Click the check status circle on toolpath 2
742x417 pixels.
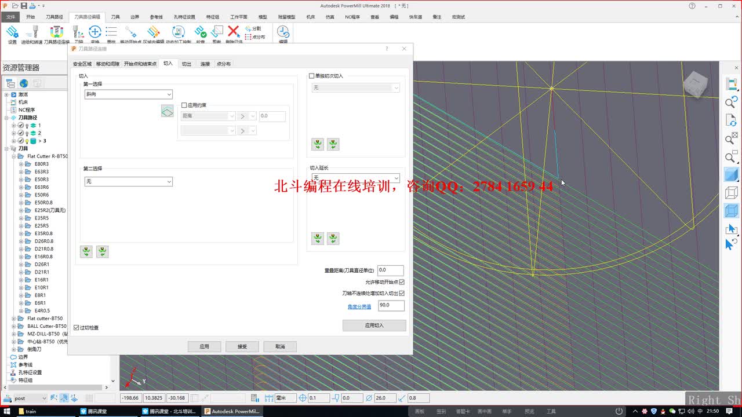21,133
